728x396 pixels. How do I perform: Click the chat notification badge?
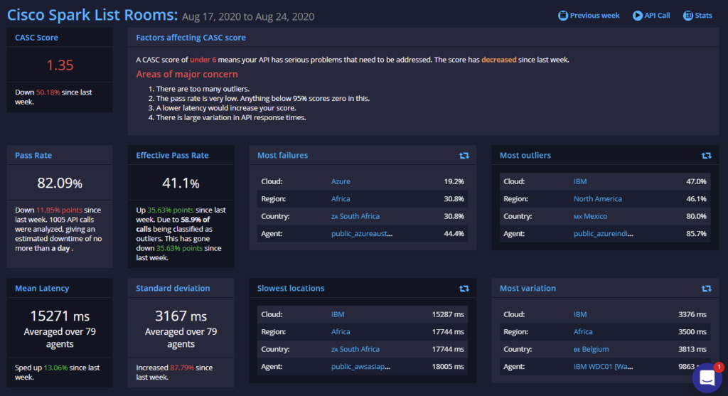719,368
